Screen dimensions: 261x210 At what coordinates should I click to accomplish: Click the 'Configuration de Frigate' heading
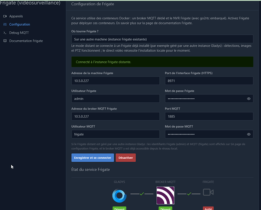(x=93, y=4)
